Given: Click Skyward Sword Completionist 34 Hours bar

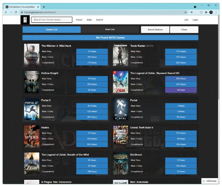Looking at the screenshot, I should click(181, 90).
